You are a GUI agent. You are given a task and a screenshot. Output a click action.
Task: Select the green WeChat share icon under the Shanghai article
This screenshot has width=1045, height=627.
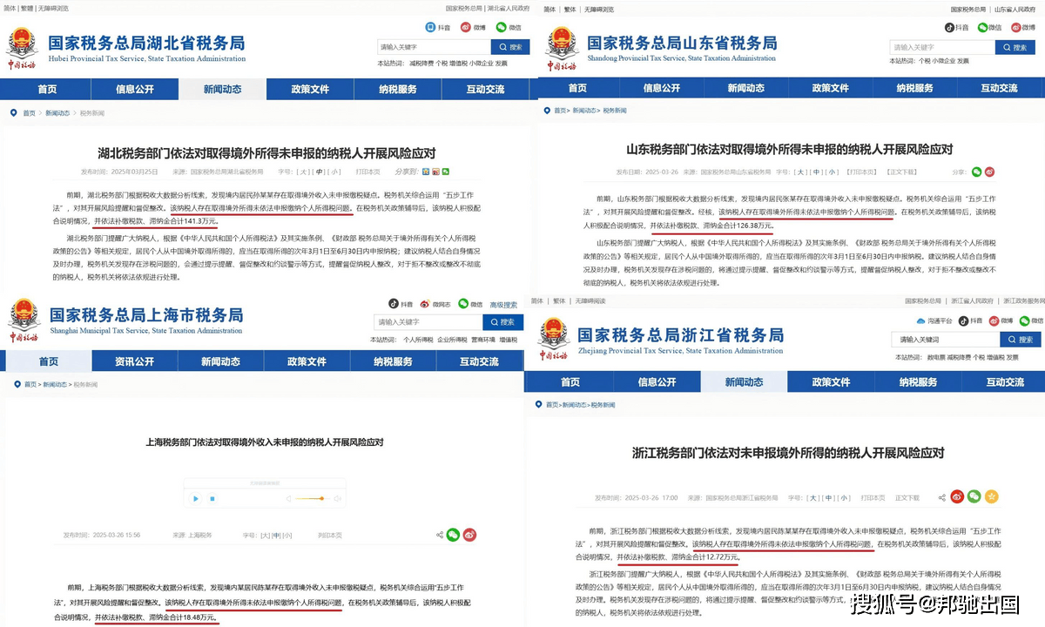(453, 534)
